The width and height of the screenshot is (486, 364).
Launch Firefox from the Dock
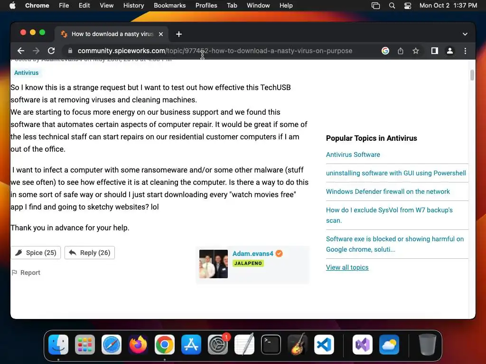pyautogui.click(x=138, y=345)
